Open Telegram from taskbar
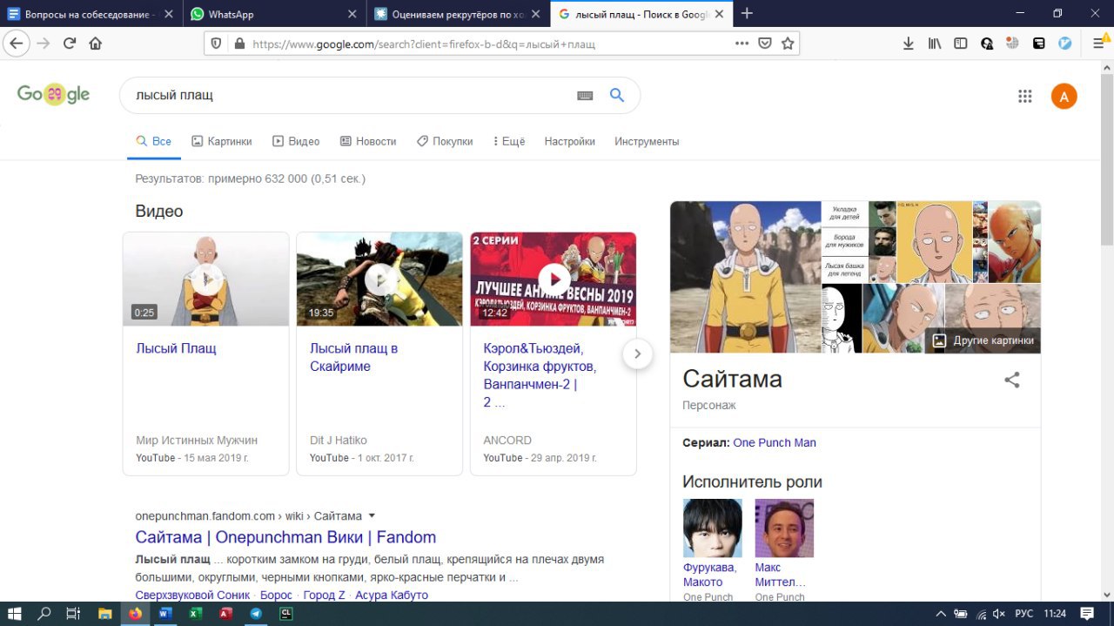 [x=255, y=613]
